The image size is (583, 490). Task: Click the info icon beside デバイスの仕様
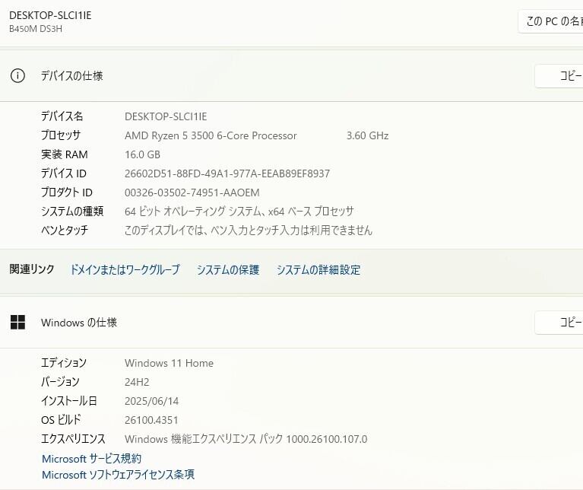tap(17, 76)
